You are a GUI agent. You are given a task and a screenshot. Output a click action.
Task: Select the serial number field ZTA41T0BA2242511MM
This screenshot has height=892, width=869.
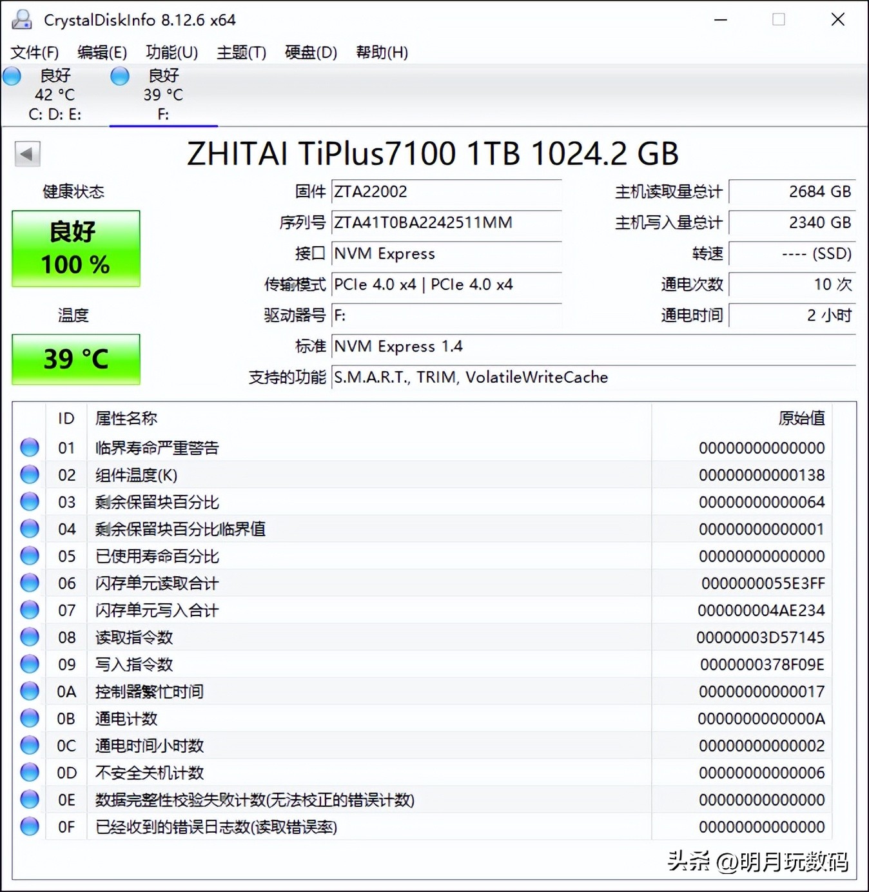(x=422, y=222)
